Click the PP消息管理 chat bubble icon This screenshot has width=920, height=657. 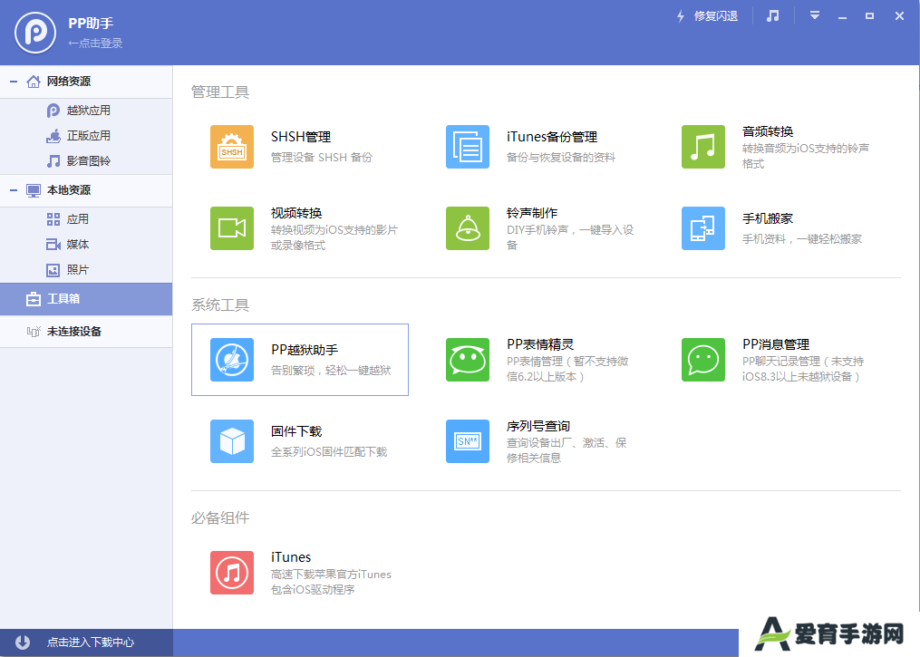click(702, 360)
